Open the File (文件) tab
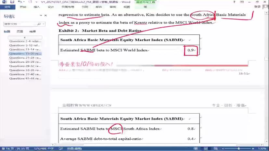The height and width of the screenshot is (151, 269). pyautogui.click(x=7, y=7)
